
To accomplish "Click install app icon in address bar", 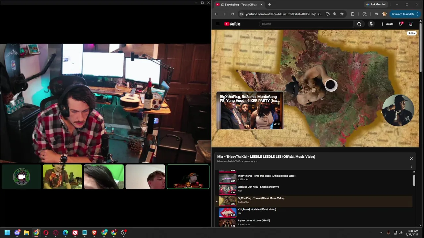I will coord(328,14).
